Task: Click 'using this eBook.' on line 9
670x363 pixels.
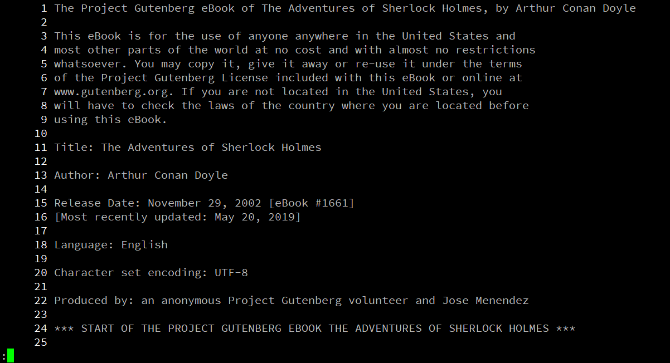Action: (110, 120)
